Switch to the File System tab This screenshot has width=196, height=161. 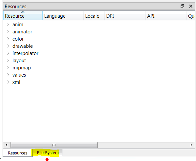point(48,152)
